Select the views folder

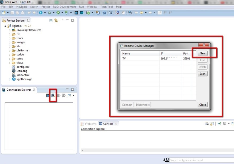[20, 63]
